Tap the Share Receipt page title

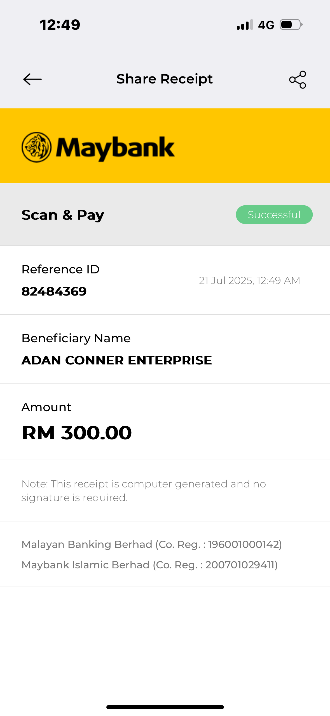point(165,79)
